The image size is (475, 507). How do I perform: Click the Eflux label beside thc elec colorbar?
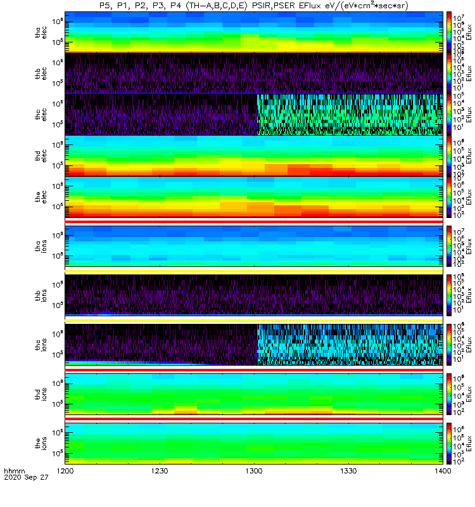(x=469, y=115)
